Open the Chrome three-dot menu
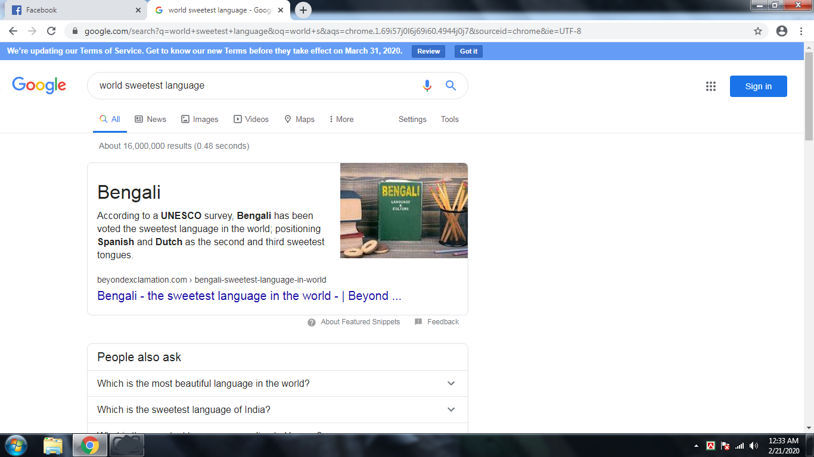 [x=801, y=31]
